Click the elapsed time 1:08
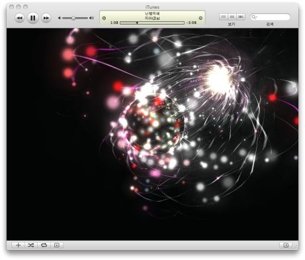This screenshot has height=260, width=305. 114,23
